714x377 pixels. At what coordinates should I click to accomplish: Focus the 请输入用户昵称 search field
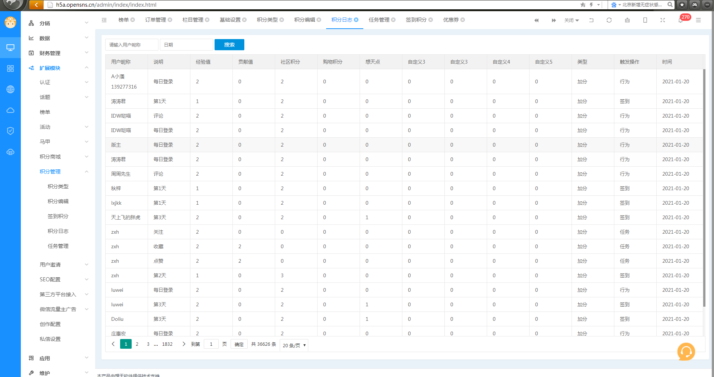click(132, 45)
